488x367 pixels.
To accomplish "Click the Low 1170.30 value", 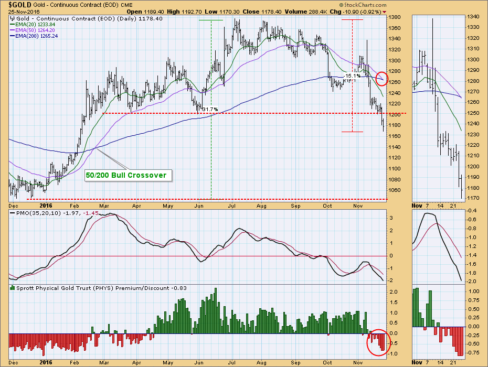I will tap(222, 12).
